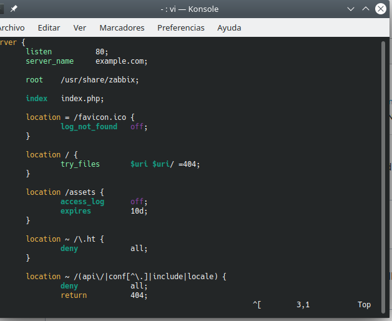Viewport: 392px width, 321px height.
Task: Click the 'access_log' directive
Action: click(x=82, y=202)
